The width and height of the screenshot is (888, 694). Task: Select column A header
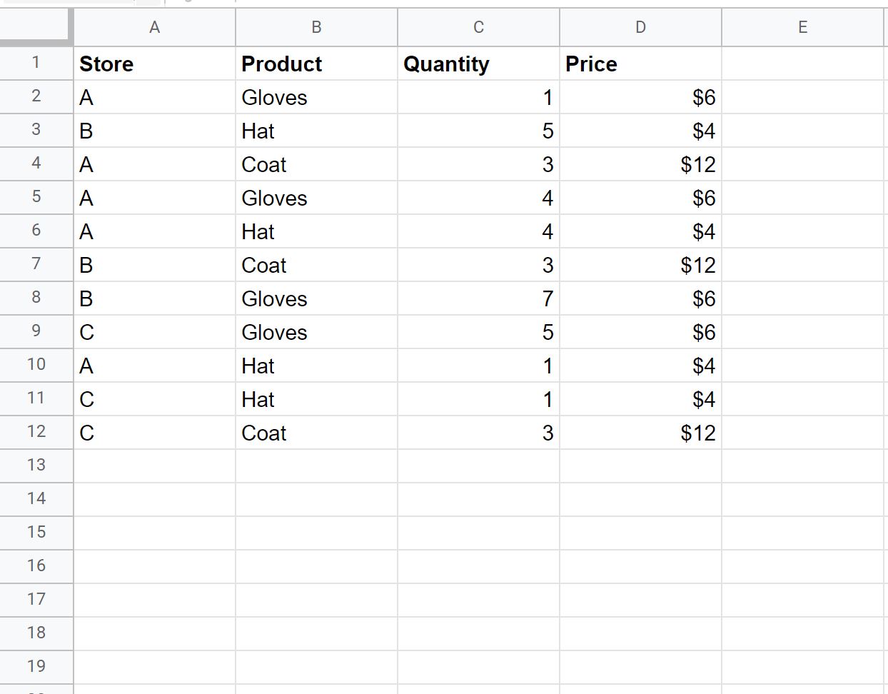154,28
